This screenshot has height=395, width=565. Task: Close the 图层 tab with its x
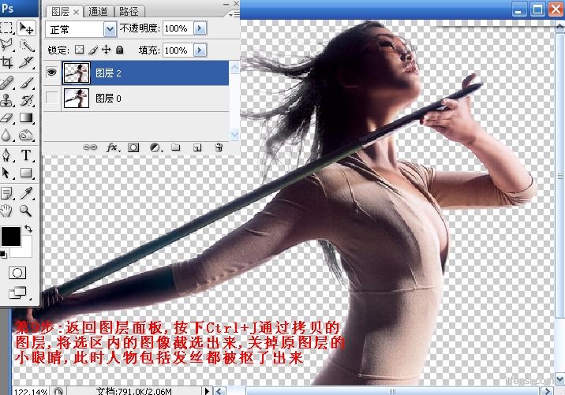click(76, 13)
